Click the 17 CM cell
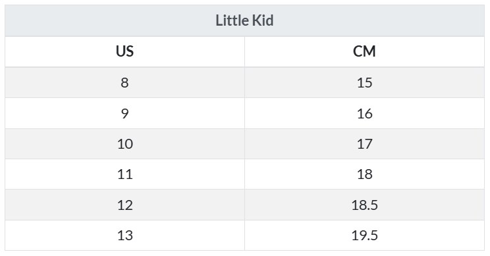The height and width of the screenshot is (256, 490). (x=364, y=144)
